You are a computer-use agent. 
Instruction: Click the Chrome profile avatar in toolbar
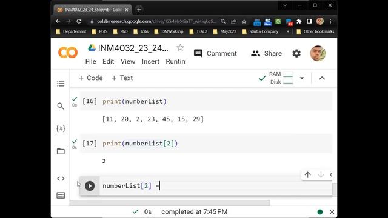(x=320, y=21)
